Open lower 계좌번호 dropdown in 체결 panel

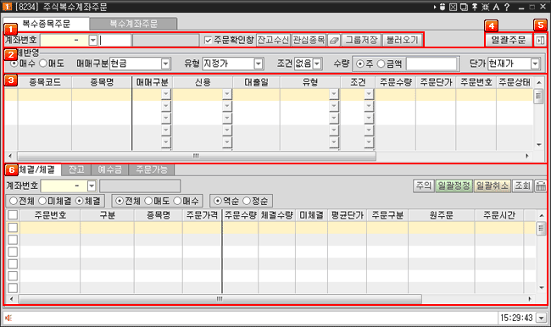point(92,186)
